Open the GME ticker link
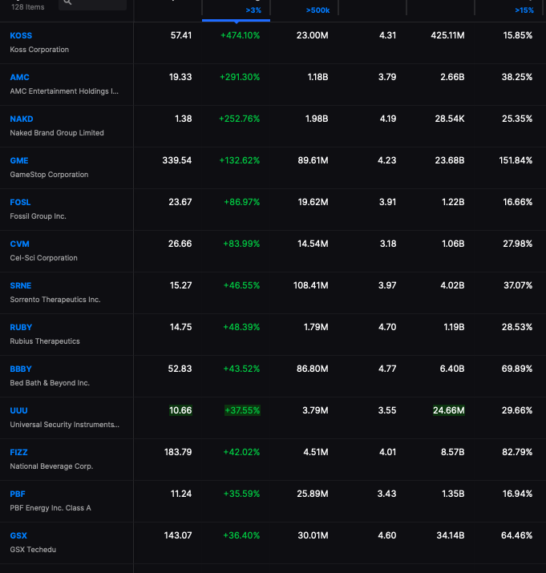 pyautogui.click(x=19, y=160)
